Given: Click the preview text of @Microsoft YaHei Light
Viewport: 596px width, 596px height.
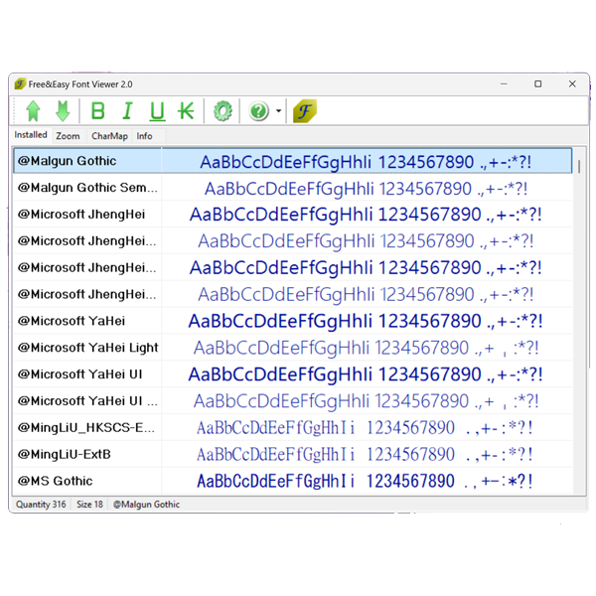Looking at the screenshot, I should tap(366, 348).
